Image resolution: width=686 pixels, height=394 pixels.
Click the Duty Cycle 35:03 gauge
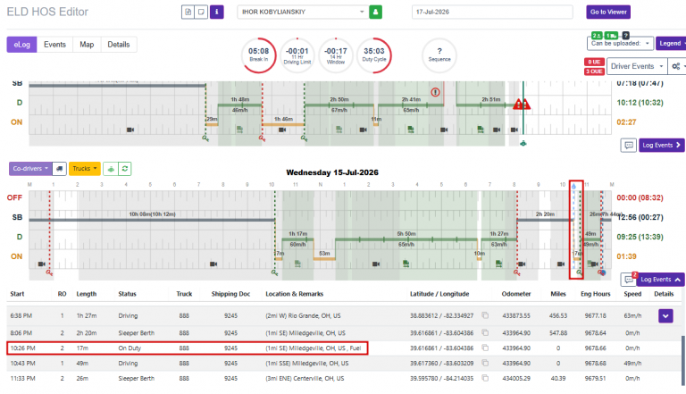tap(374, 55)
